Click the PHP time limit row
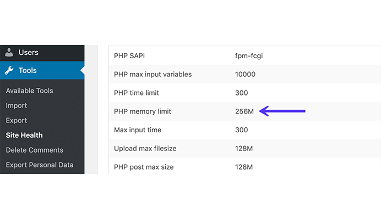This screenshot has height=219, width=381. click(244, 93)
